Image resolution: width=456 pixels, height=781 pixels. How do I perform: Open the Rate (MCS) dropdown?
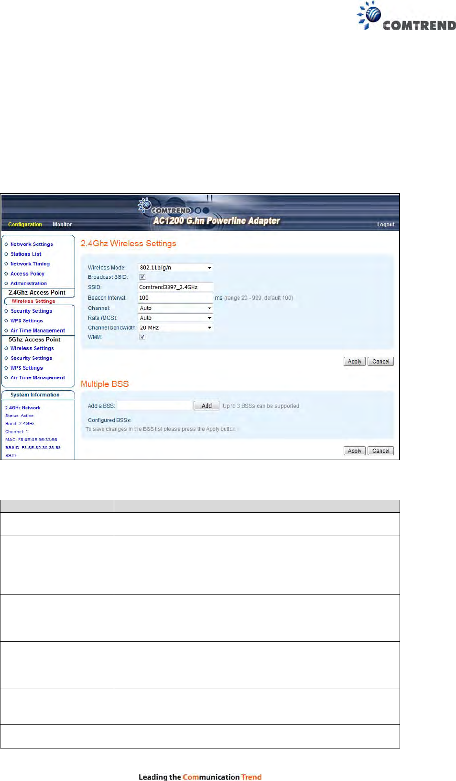(x=175, y=318)
